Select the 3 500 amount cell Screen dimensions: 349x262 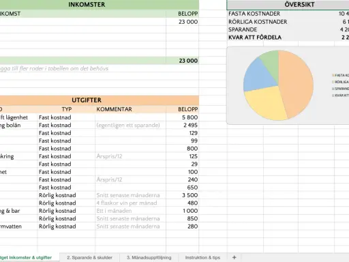[x=183, y=195]
